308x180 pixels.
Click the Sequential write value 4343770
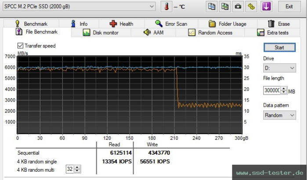tap(159, 153)
